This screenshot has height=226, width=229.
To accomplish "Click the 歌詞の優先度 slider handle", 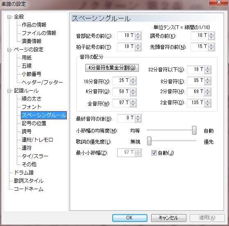I will pos(149,141).
